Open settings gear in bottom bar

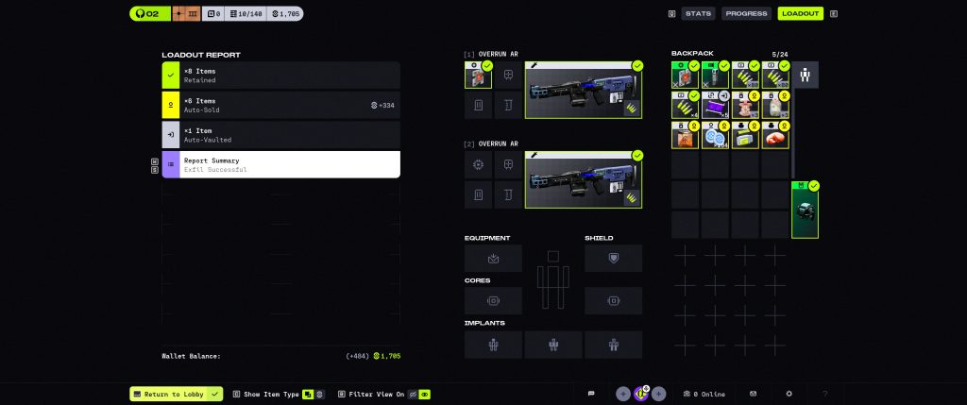789,394
